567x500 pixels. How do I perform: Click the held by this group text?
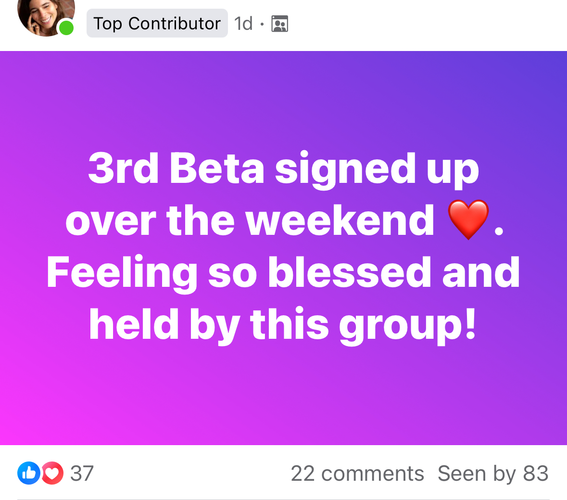coord(284,324)
